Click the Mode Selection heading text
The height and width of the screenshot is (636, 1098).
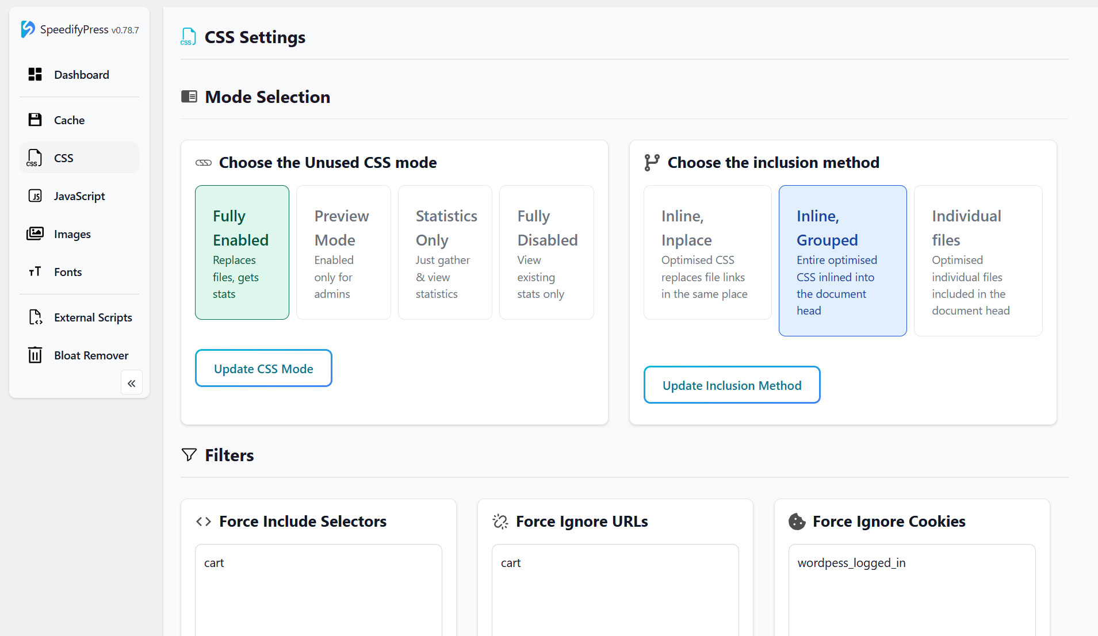(x=267, y=97)
